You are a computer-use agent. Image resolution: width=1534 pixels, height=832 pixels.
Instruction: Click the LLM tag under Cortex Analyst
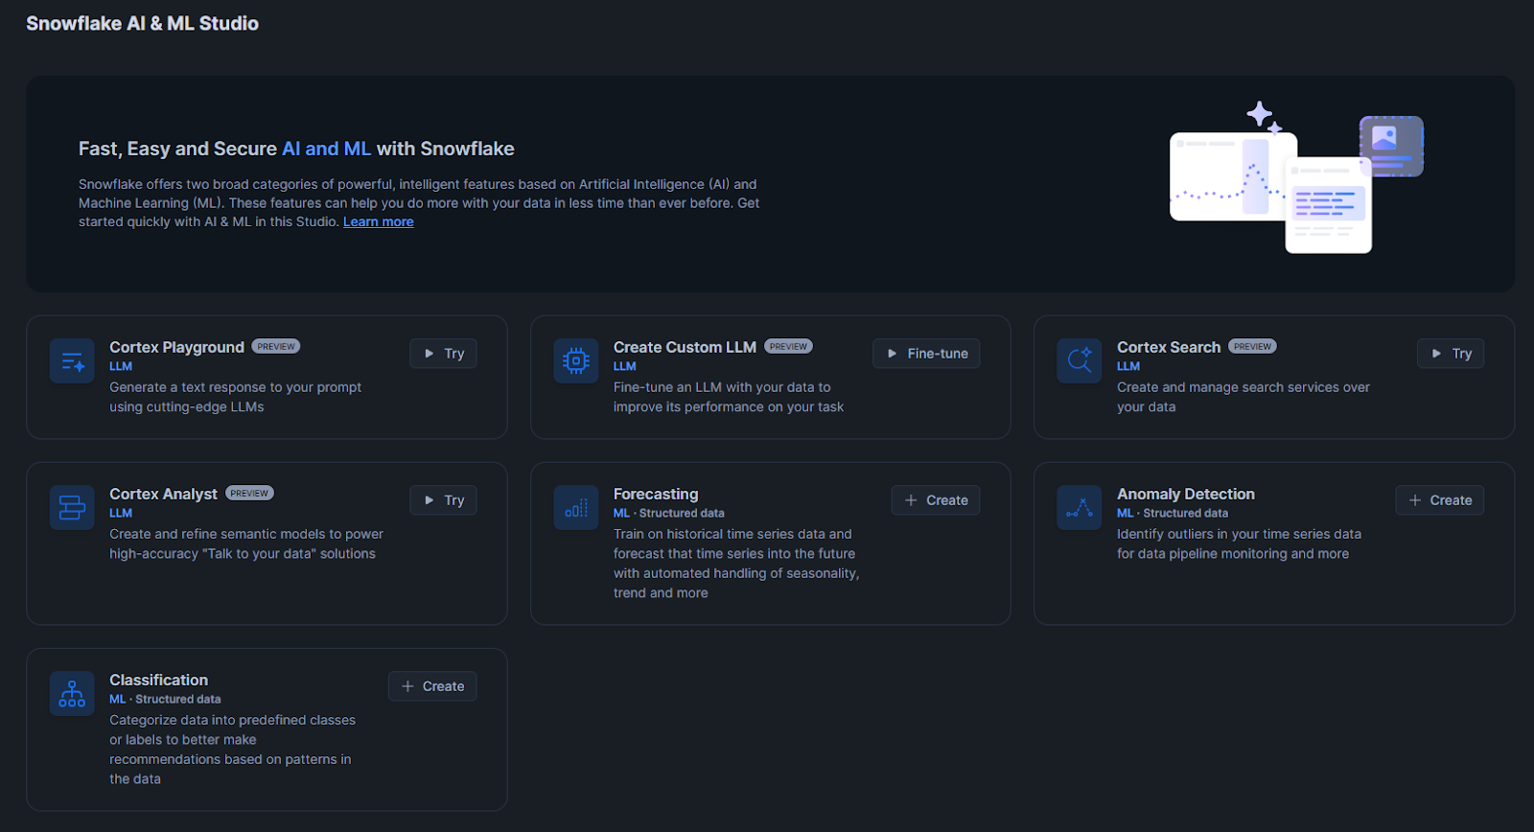point(121,513)
